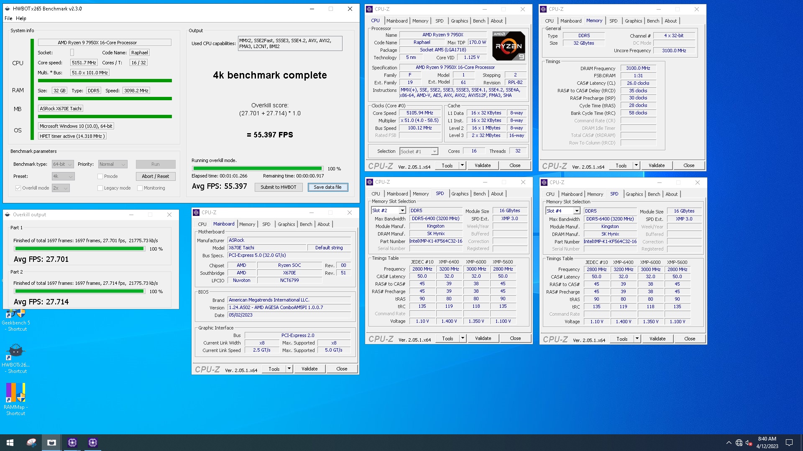This screenshot has width=803, height=451.
Task: Open the Overkill 2x multiplier dropdown
Action: tap(61, 188)
